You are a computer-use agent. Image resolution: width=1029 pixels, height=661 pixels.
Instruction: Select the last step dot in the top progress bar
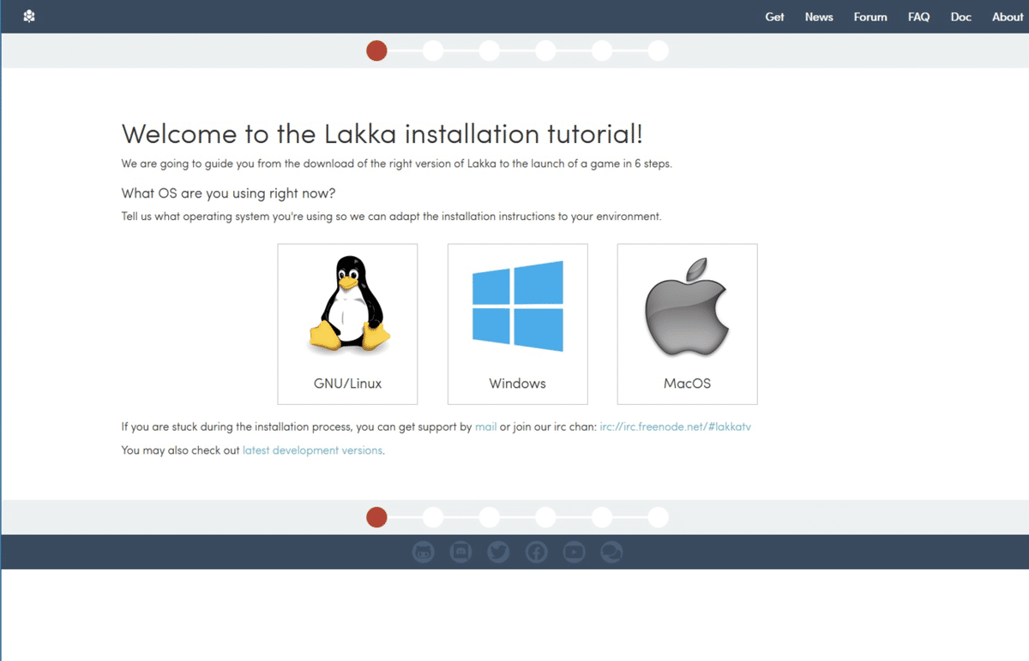[x=658, y=51]
